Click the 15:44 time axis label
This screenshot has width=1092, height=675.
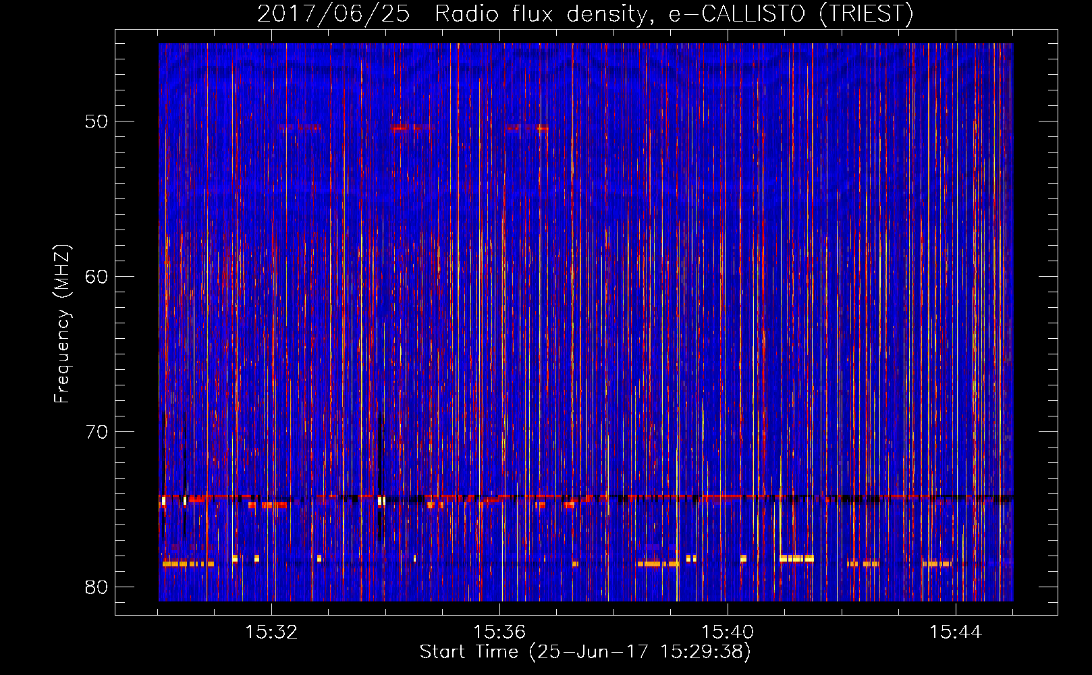point(956,632)
